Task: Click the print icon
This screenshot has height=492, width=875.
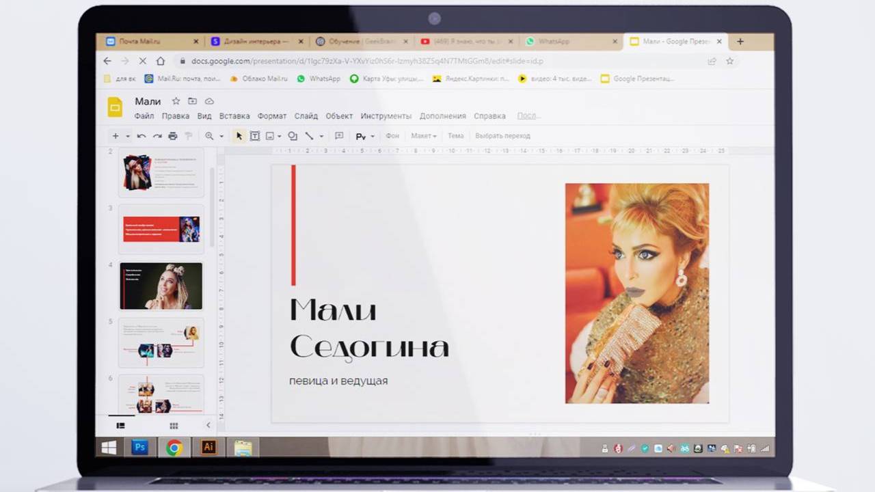Action: tap(173, 136)
